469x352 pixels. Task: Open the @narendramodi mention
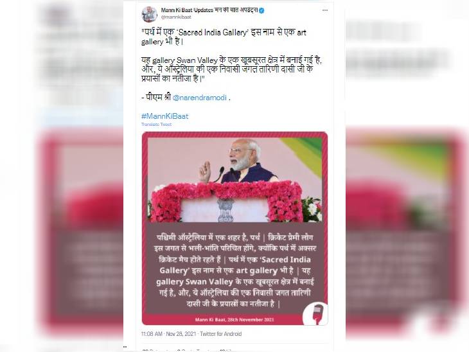200,98
